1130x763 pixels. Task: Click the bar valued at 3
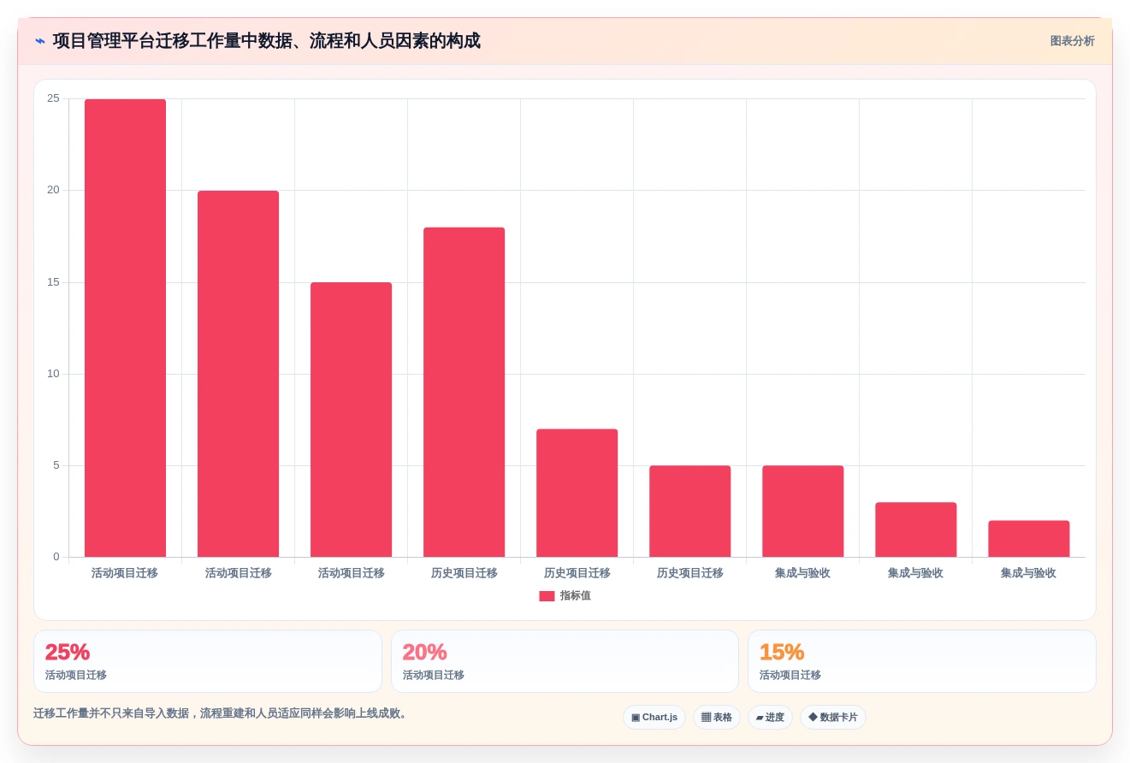[915, 529]
